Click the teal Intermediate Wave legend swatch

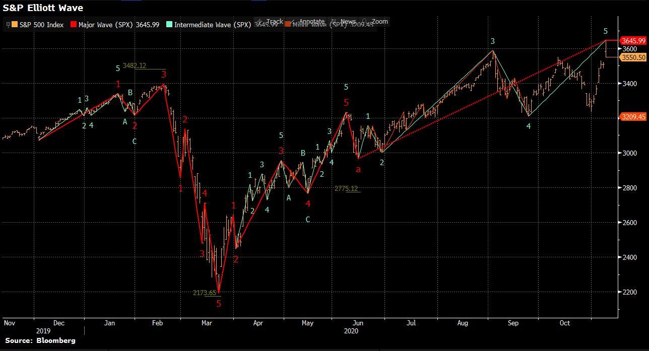click(169, 25)
